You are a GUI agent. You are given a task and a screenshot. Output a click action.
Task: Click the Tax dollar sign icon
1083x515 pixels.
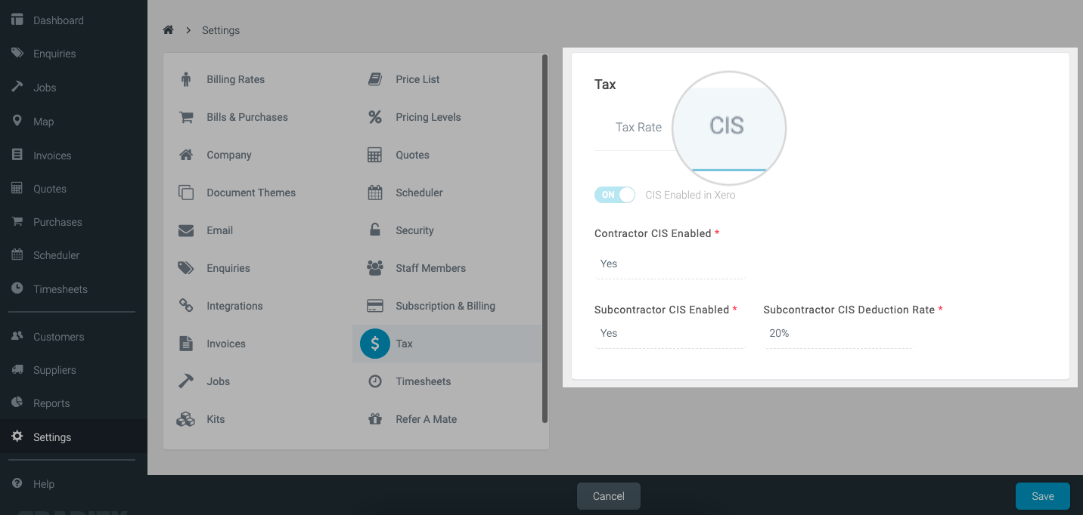pos(375,344)
